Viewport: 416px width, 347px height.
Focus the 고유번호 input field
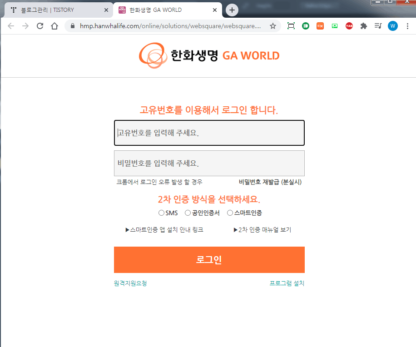[x=209, y=133]
